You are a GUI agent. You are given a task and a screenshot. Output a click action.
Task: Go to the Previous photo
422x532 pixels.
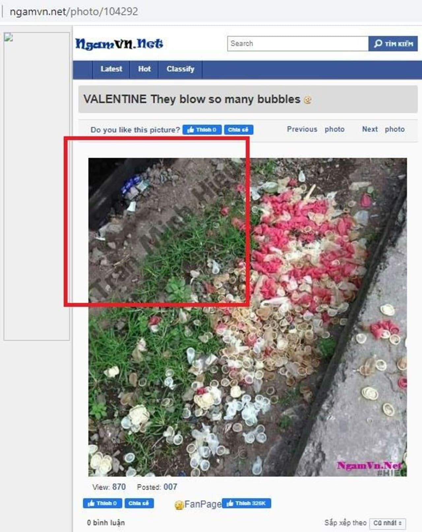pyautogui.click(x=316, y=129)
